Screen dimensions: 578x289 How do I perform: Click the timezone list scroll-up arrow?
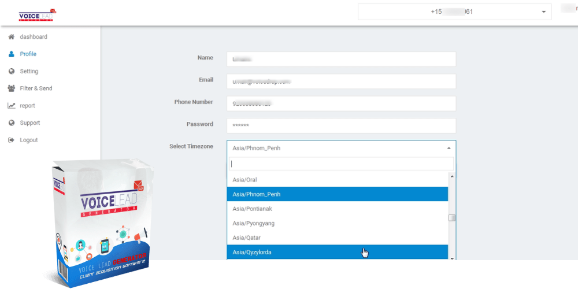tap(452, 176)
